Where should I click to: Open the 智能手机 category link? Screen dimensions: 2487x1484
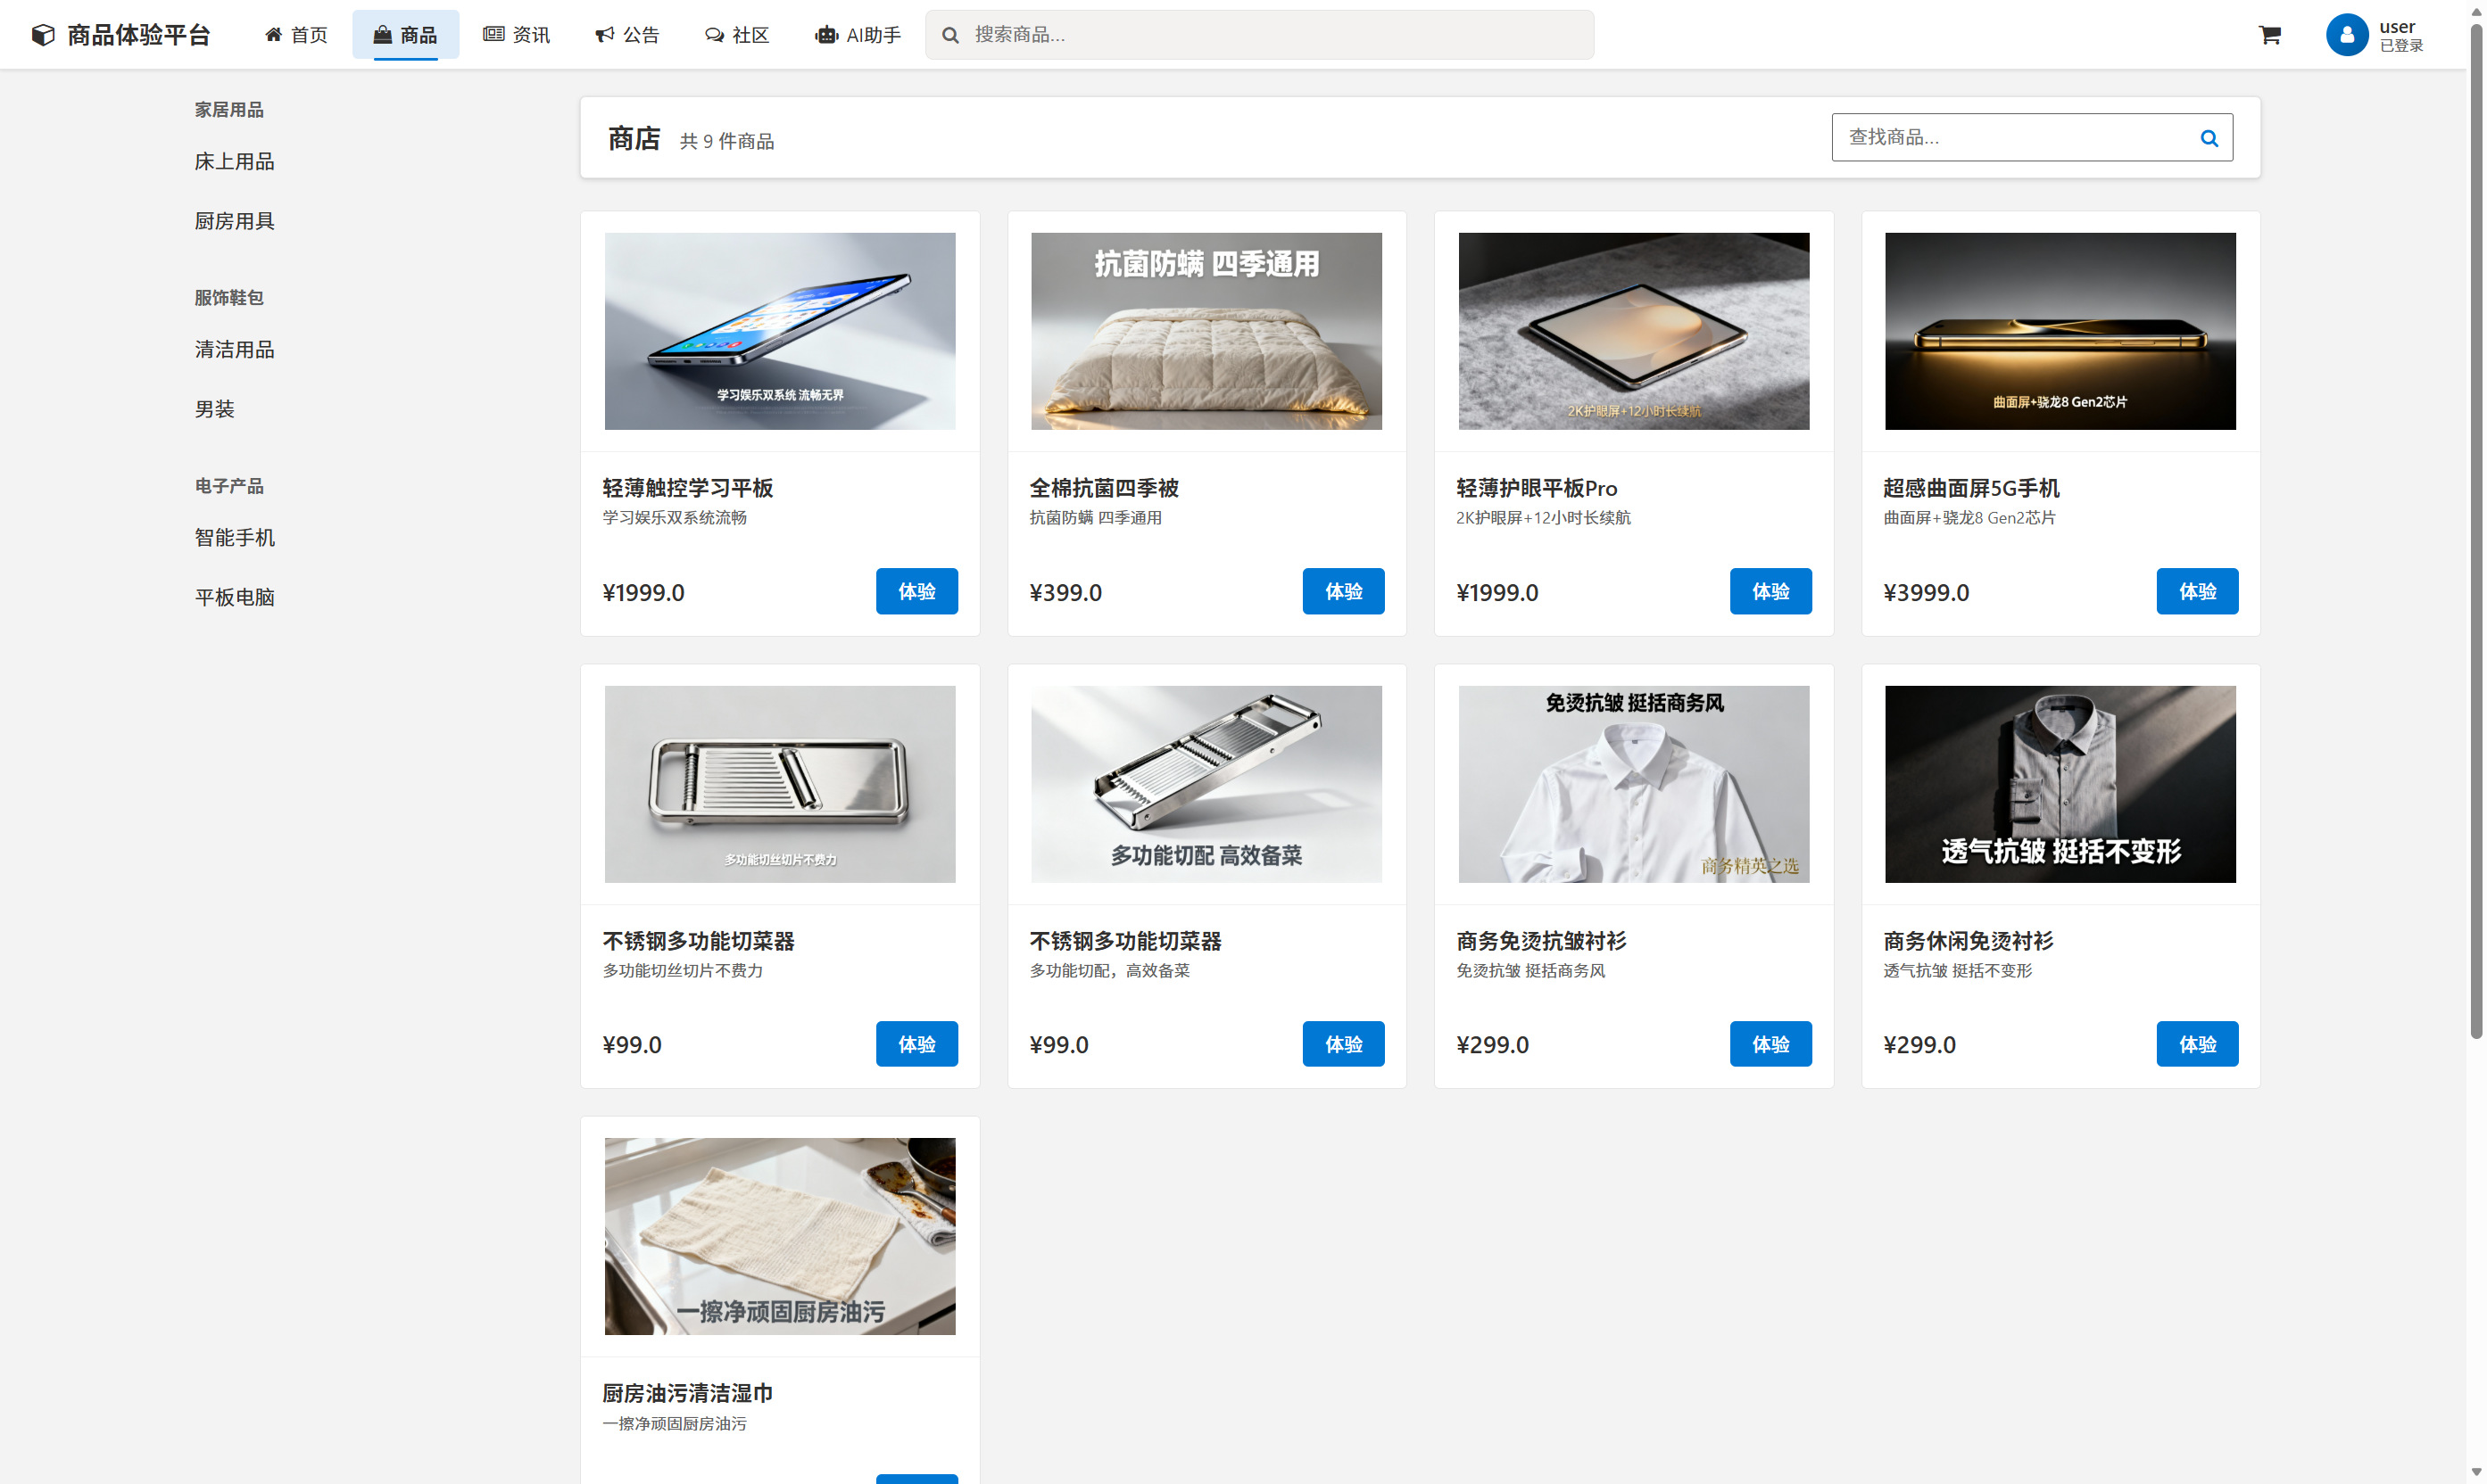(x=235, y=537)
